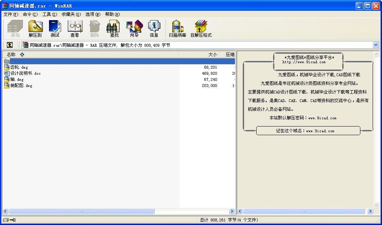Sort files by Size (大小) column header

click(x=212, y=55)
